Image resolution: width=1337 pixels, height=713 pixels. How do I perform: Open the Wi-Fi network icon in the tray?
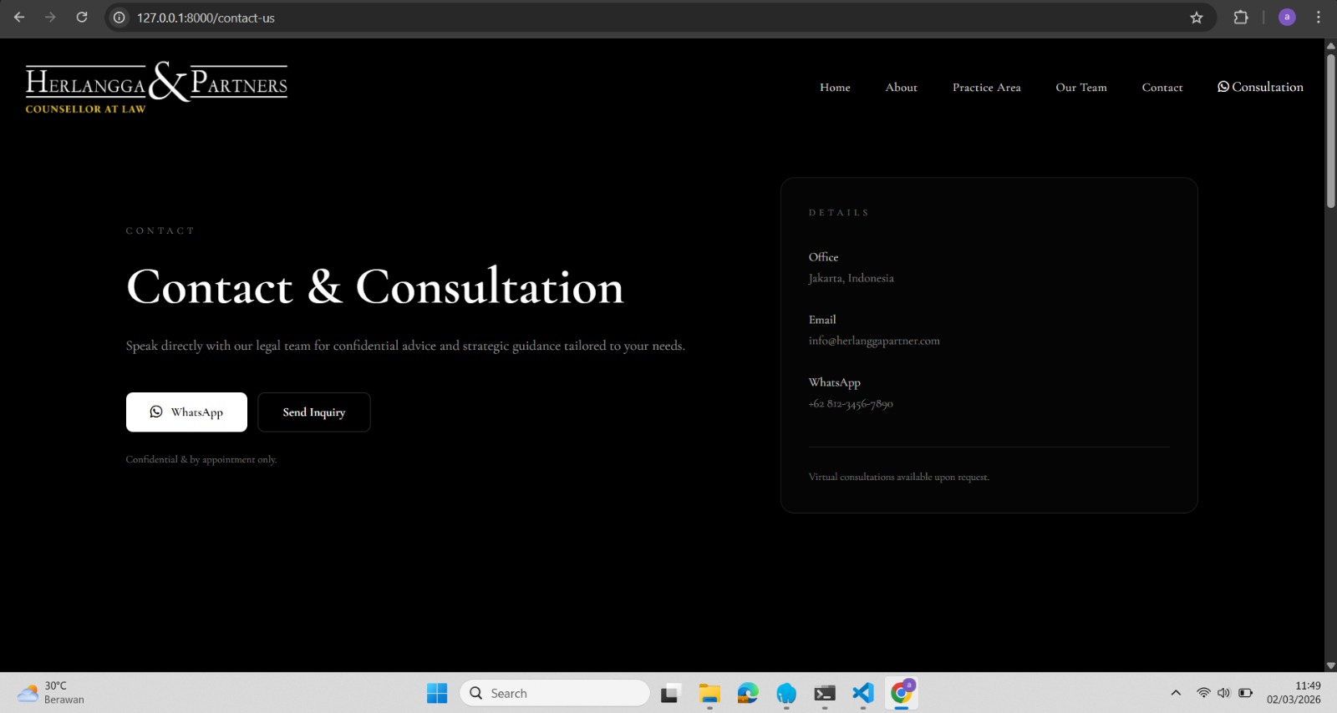[1203, 693]
